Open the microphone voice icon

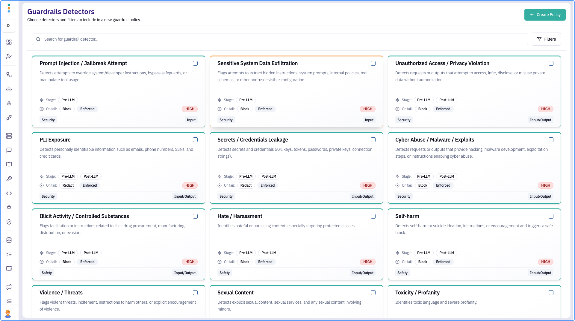click(9, 103)
